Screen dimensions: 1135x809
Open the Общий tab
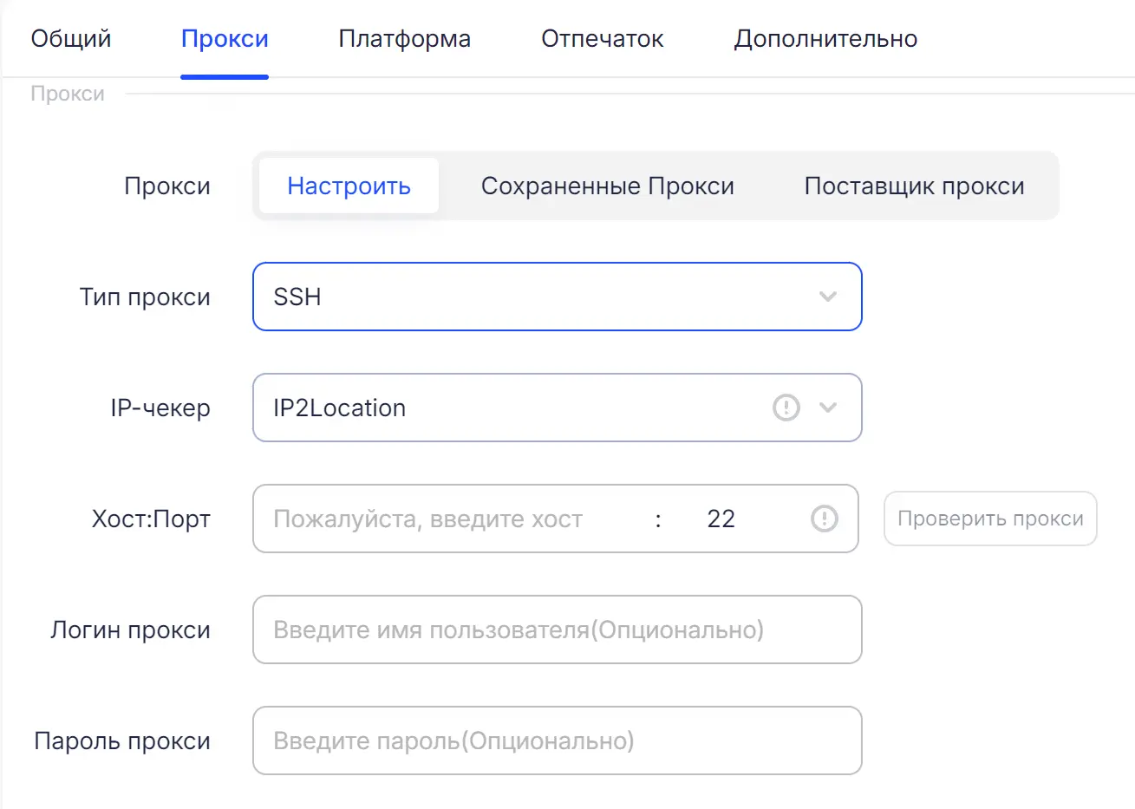[71, 39]
